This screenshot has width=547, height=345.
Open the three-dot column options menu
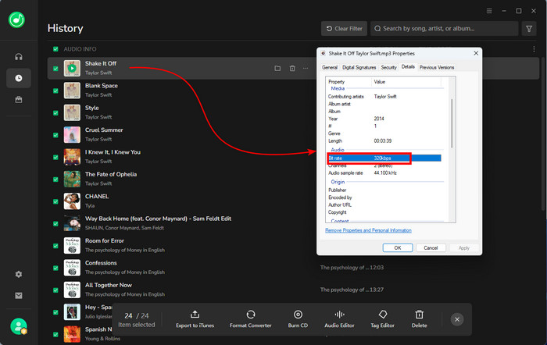534,49
